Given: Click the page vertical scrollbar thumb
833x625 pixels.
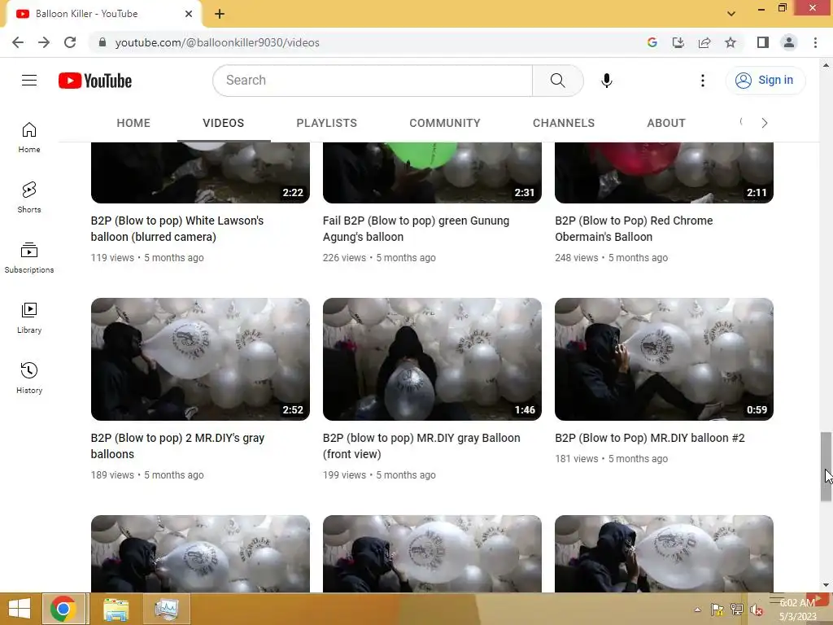Looking at the screenshot, I should click(826, 466).
